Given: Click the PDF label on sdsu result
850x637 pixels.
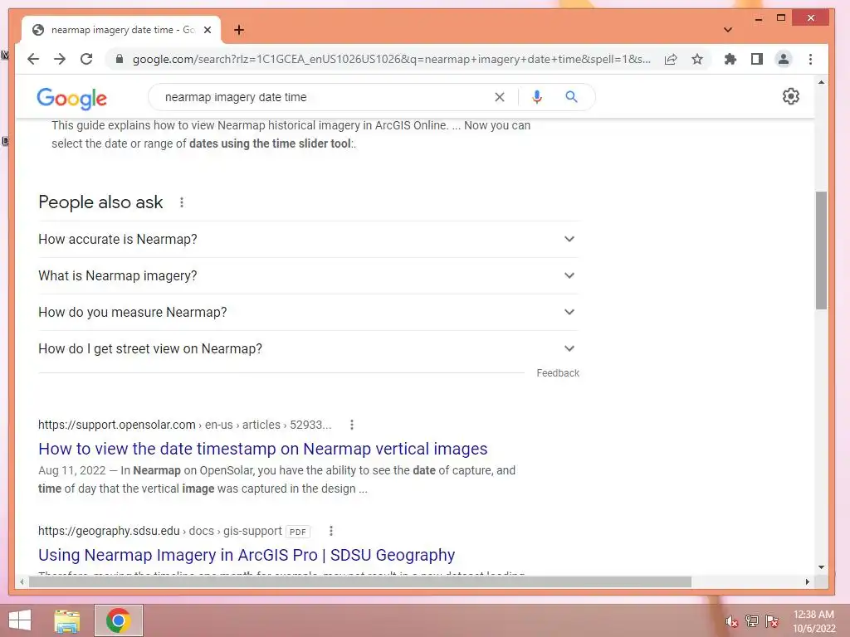Looking at the screenshot, I should pos(298,532).
